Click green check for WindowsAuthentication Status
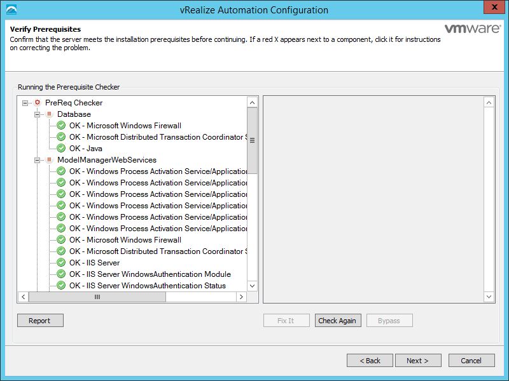Image resolution: width=509 pixels, height=381 pixels. point(62,286)
